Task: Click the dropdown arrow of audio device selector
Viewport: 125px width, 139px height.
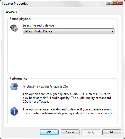Action: [112, 31]
